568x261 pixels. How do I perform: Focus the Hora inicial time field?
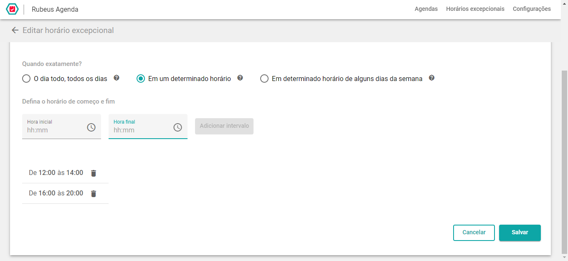[61, 127]
